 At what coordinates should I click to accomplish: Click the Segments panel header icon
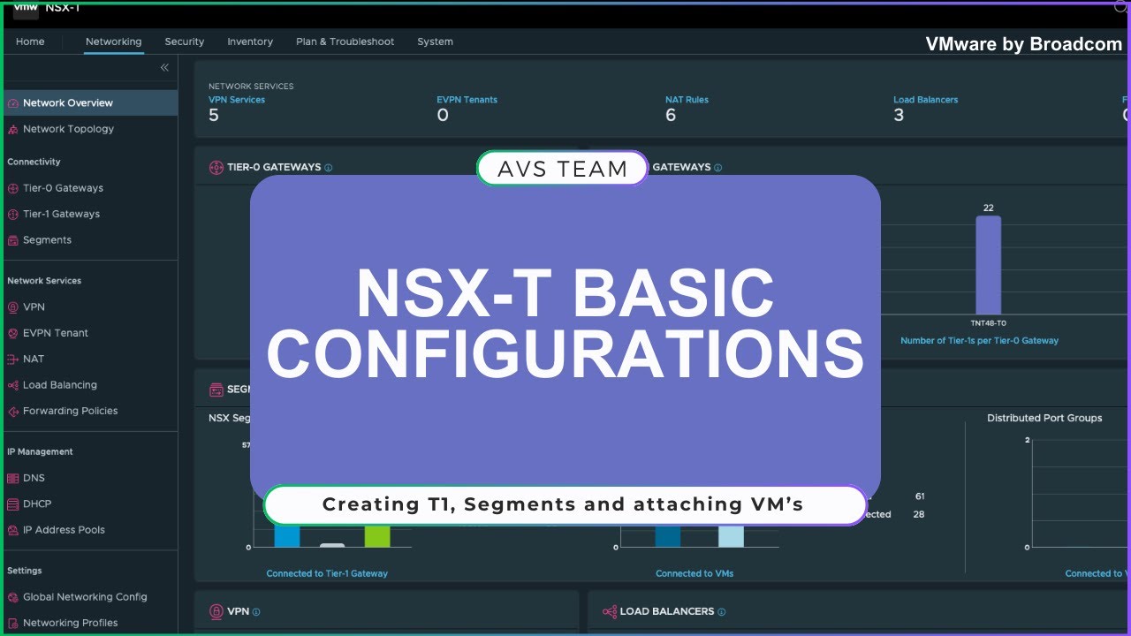[216, 390]
